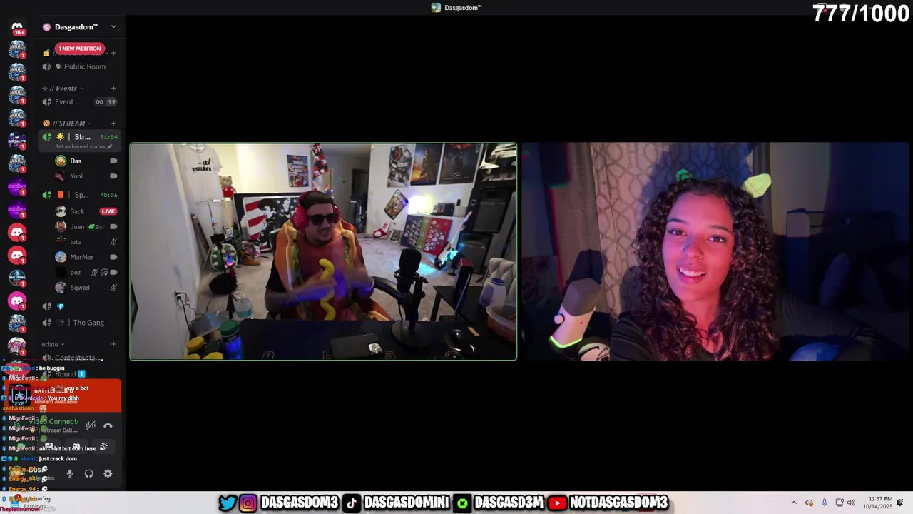Open volume speaker tray icon
Image resolution: width=913 pixels, height=514 pixels.
click(x=851, y=503)
